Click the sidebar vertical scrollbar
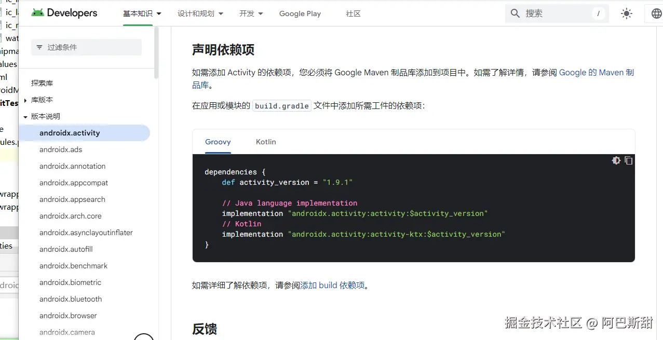 coord(156,52)
